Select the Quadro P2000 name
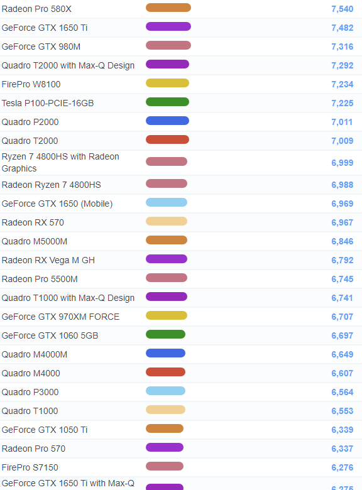 30,122
